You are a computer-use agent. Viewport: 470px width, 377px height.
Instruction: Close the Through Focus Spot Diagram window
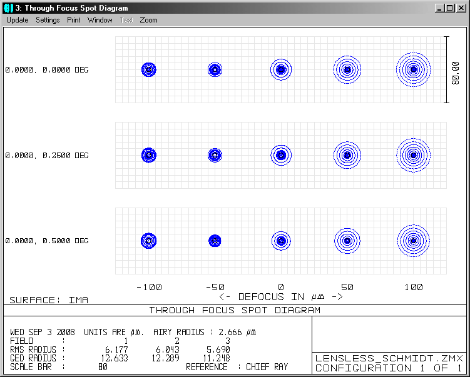tap(460, 8)
